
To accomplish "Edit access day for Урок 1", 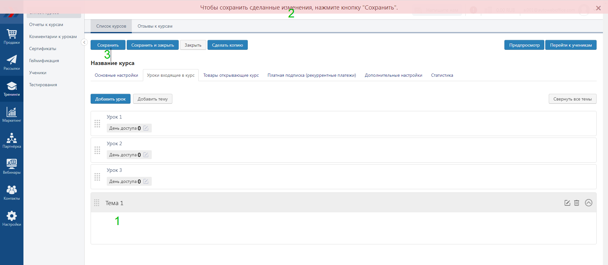I will click(146, 128).
